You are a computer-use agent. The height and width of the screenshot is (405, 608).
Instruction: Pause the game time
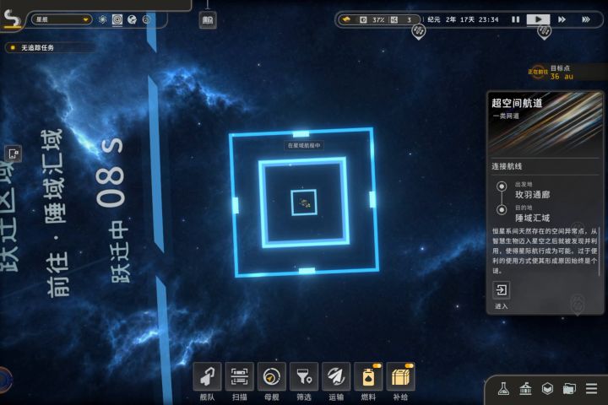515,19
